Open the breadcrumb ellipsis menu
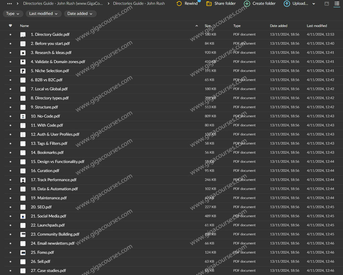The width and height of the screenshot is (343, 275). tap(9, 4)
